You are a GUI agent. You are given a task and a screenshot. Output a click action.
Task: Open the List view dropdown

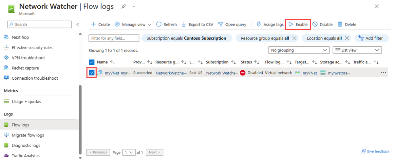click(x=357, y=50)
